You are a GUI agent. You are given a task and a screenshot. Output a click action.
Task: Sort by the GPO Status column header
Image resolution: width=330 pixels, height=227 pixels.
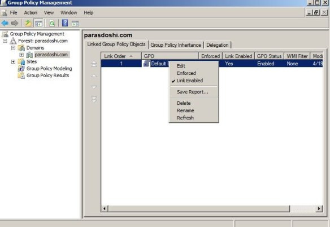point(269,56)
